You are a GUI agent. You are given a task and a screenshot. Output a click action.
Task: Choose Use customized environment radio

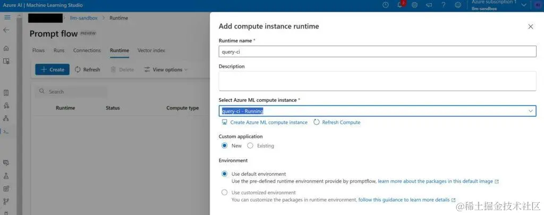coord(225,193)
